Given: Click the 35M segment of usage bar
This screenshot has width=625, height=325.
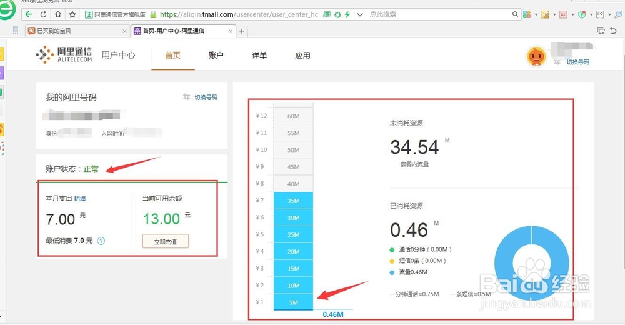Looking at the screenshot, I should 293,201.
